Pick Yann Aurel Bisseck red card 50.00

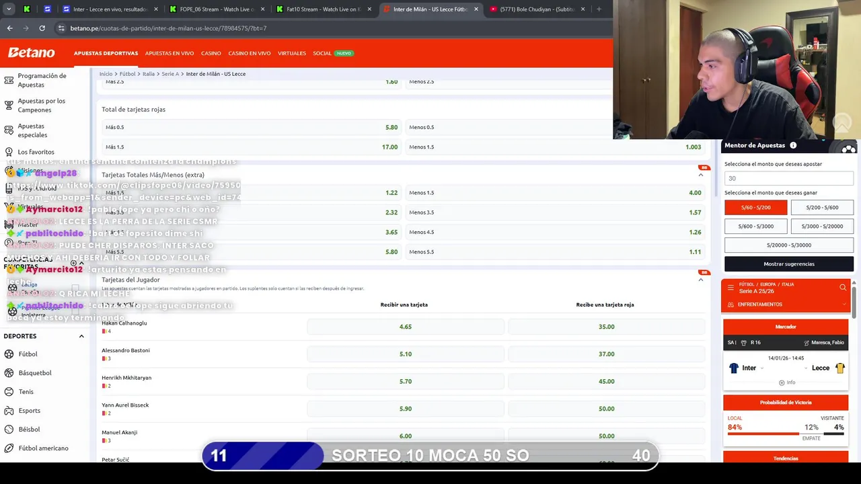click(607, 409)
